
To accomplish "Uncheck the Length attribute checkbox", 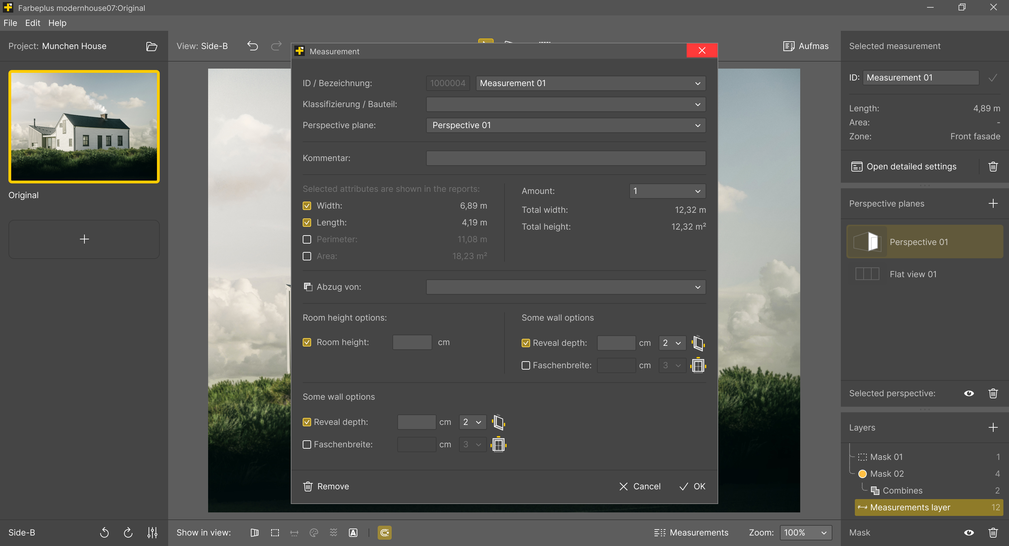I will click(x=307, y=223).
